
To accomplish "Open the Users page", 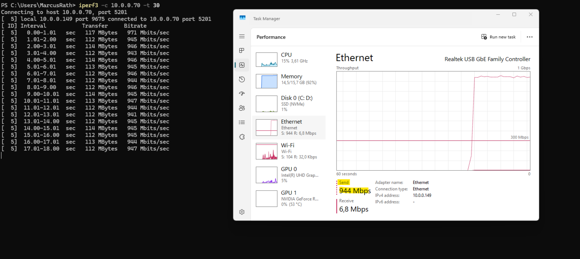I will [242, 108].
